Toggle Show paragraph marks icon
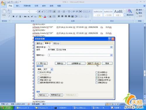The height and width of the screenshot is (110, 146). 89,12
